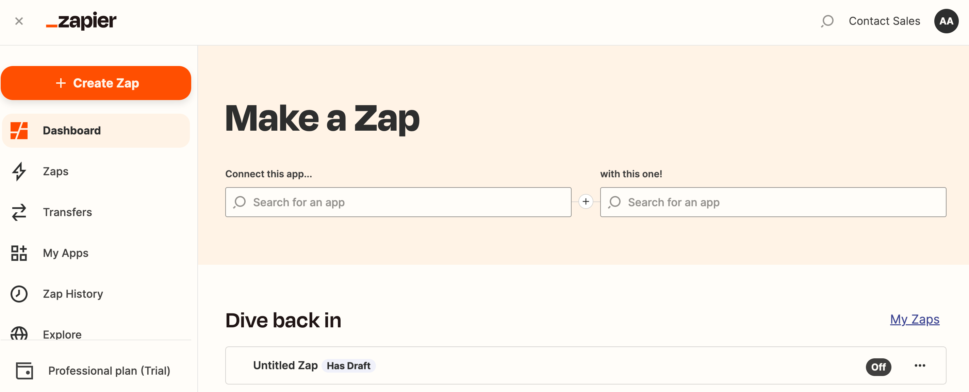Open the AA account avatar menu
Viewport: 969px width, 392px height.
click(946, 21)
